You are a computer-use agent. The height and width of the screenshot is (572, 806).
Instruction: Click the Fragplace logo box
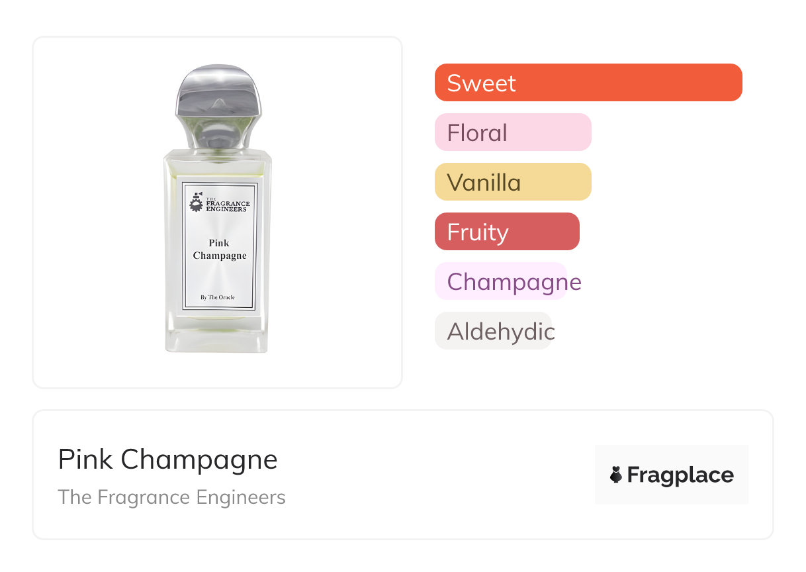coord(671,474)
